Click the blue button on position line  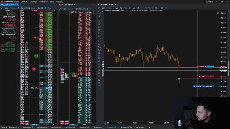tap(210, 67)
